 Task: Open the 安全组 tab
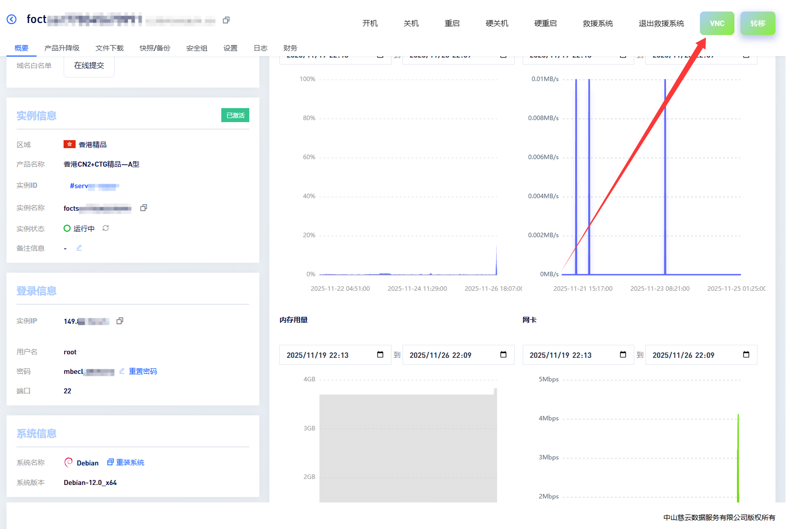(x=197, y=48)
